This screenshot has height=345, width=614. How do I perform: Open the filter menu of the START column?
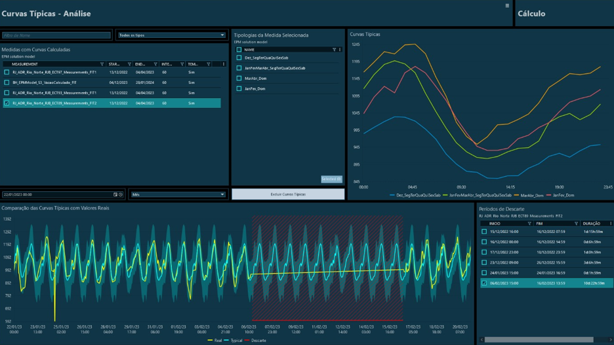[x=129, y=64]
